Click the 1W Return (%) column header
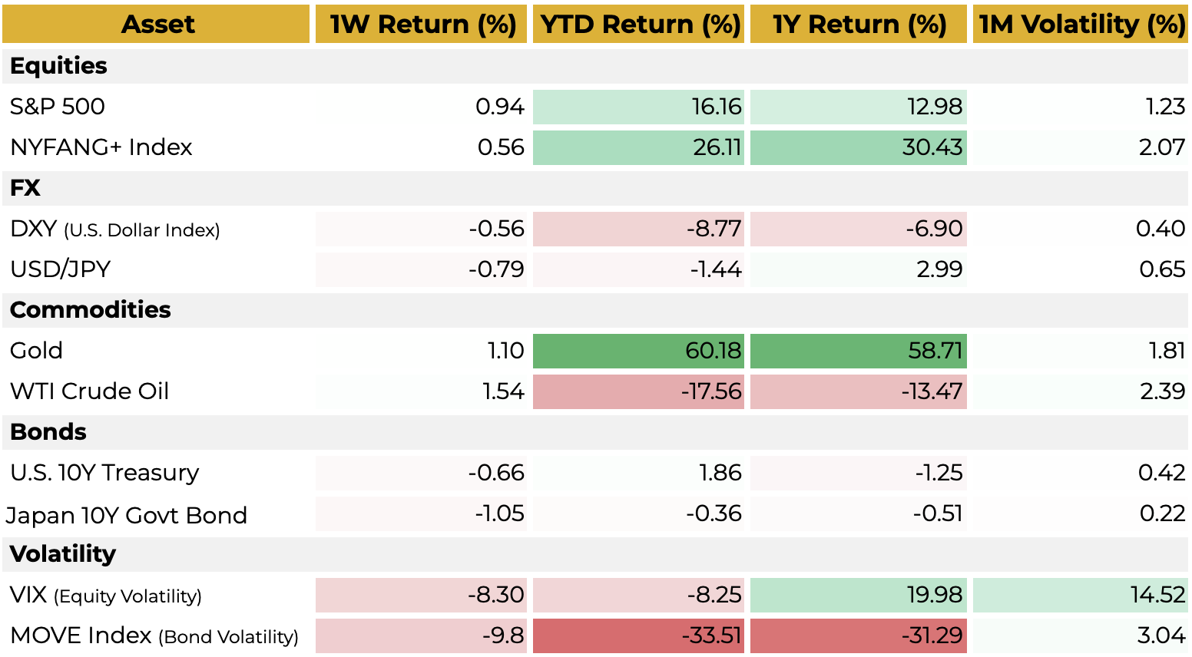The height and width of the screenshot is (657, 1192). coord(422,25)
